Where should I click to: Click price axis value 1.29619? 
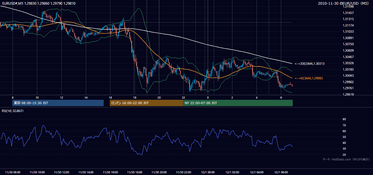348,94
